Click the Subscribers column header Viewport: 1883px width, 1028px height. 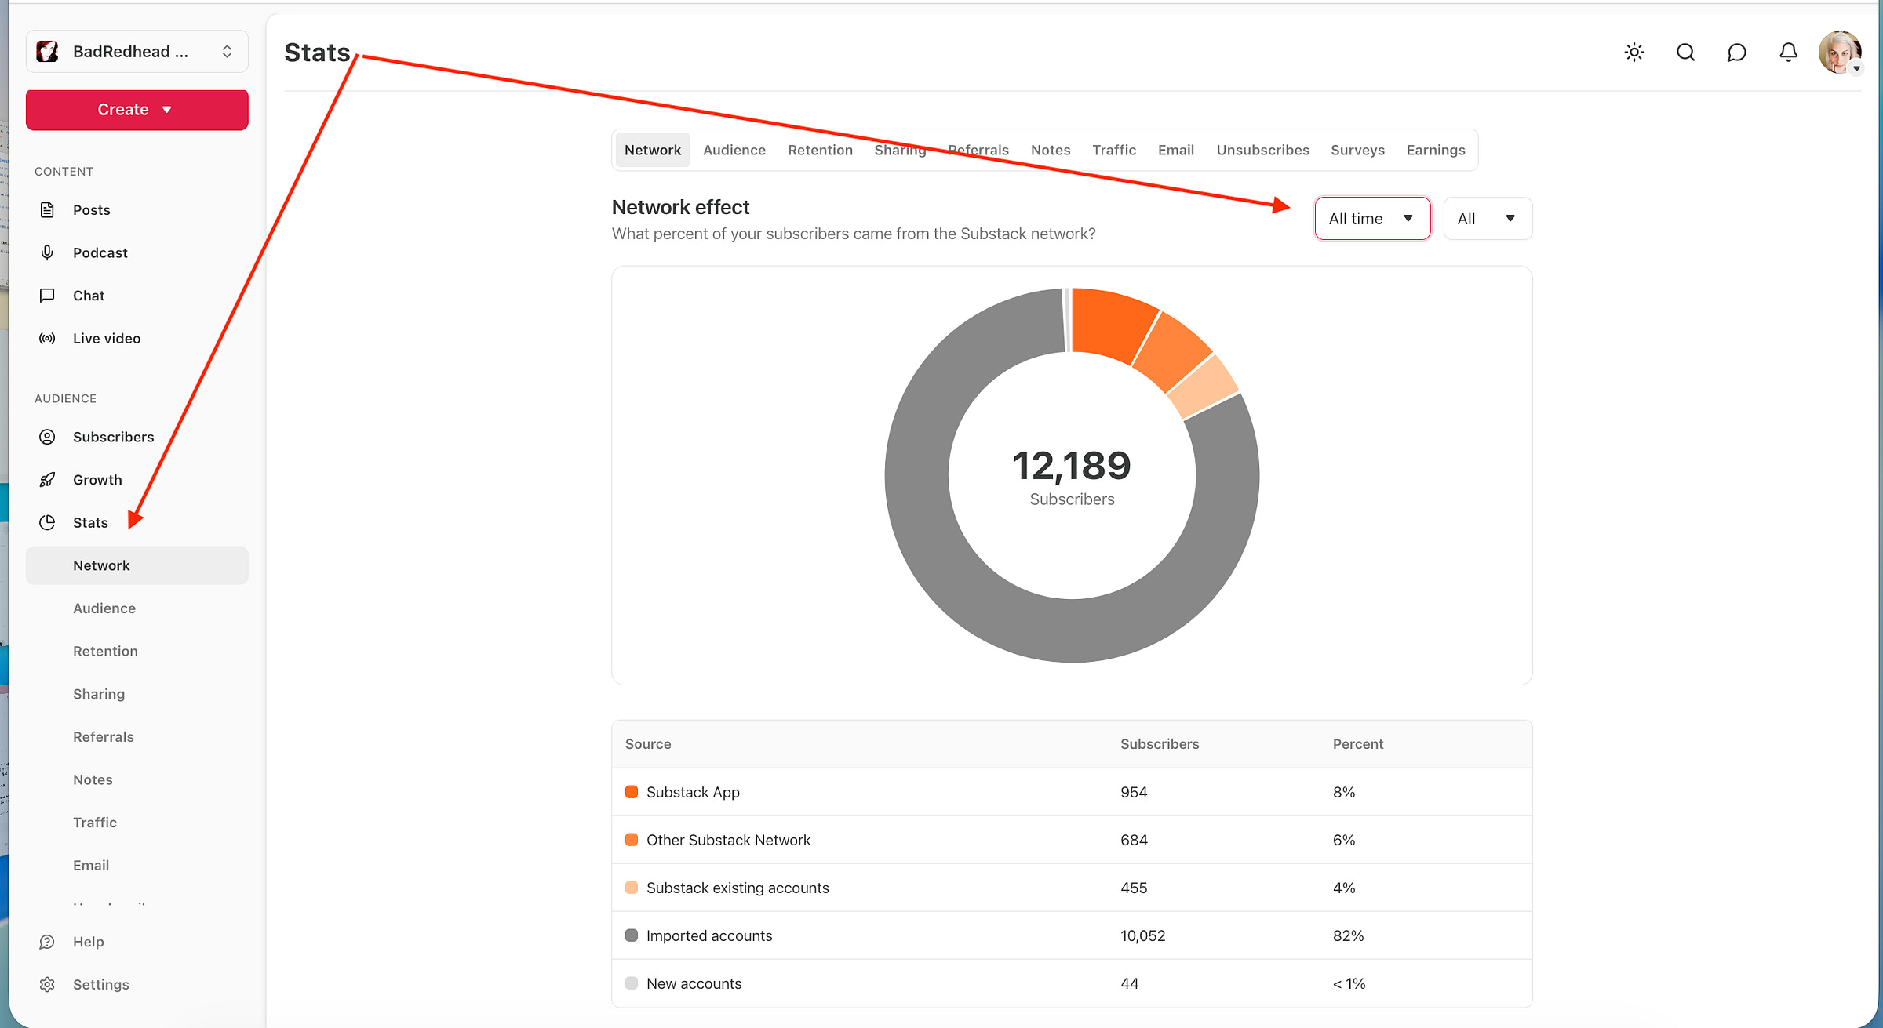1160,744
